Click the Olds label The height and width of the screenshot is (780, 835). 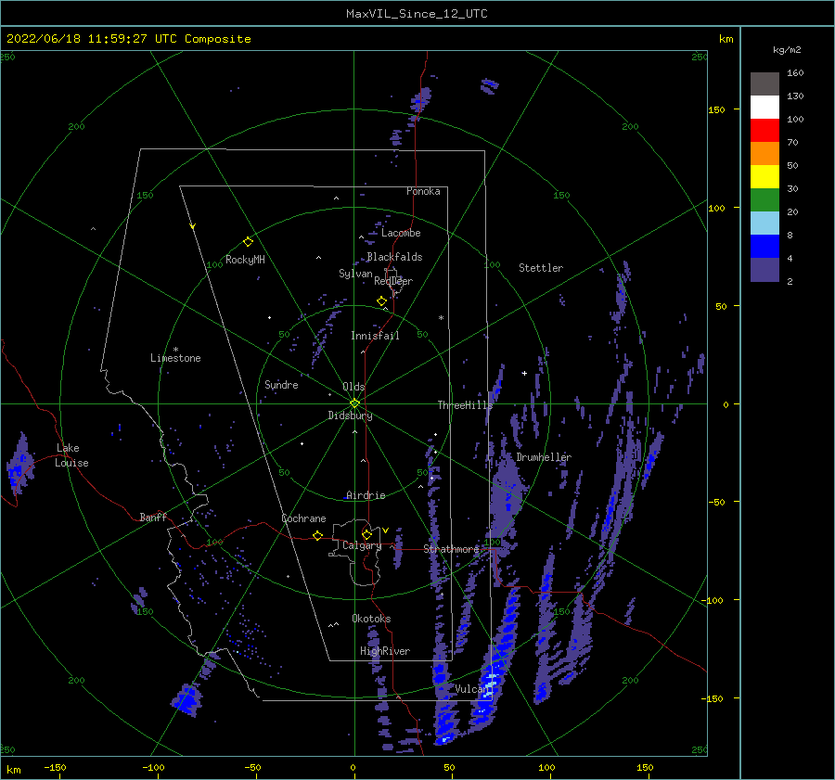pos(353,387)
